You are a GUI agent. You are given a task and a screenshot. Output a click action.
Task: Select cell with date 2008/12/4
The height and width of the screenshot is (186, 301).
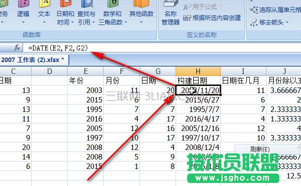pos(198,147)
